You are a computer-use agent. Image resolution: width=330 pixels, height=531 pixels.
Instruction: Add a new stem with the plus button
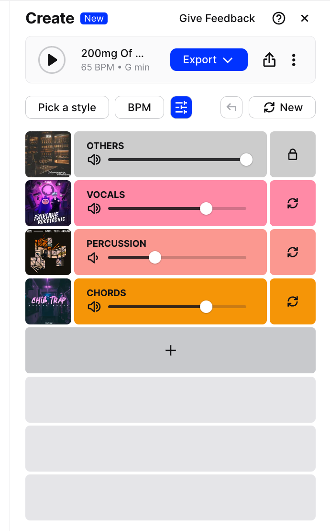click(x=170, y=350)
